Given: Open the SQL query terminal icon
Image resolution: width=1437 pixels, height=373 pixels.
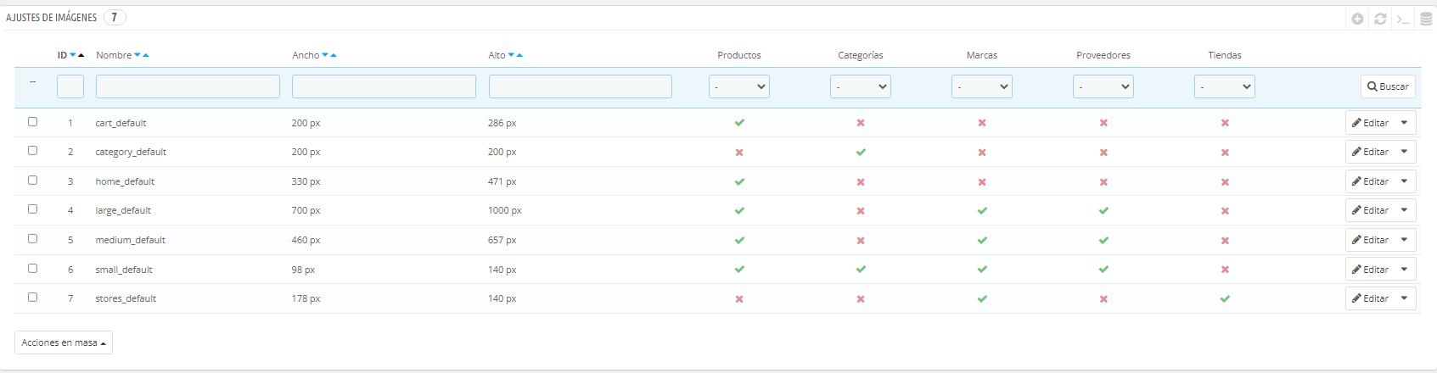Looking at the screenshot, I should coord(1403,19).
